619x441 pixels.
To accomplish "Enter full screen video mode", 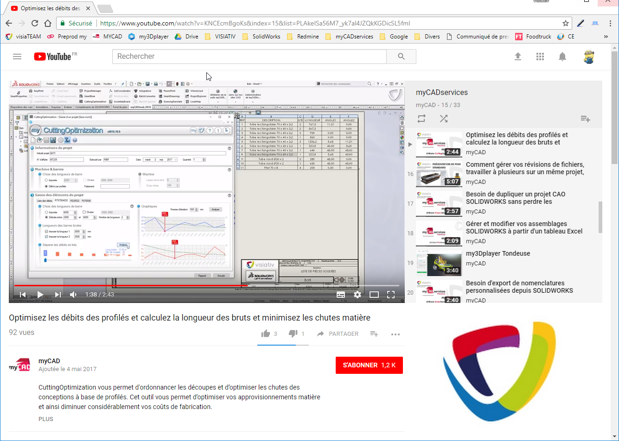I will click(x=391, y=295).
